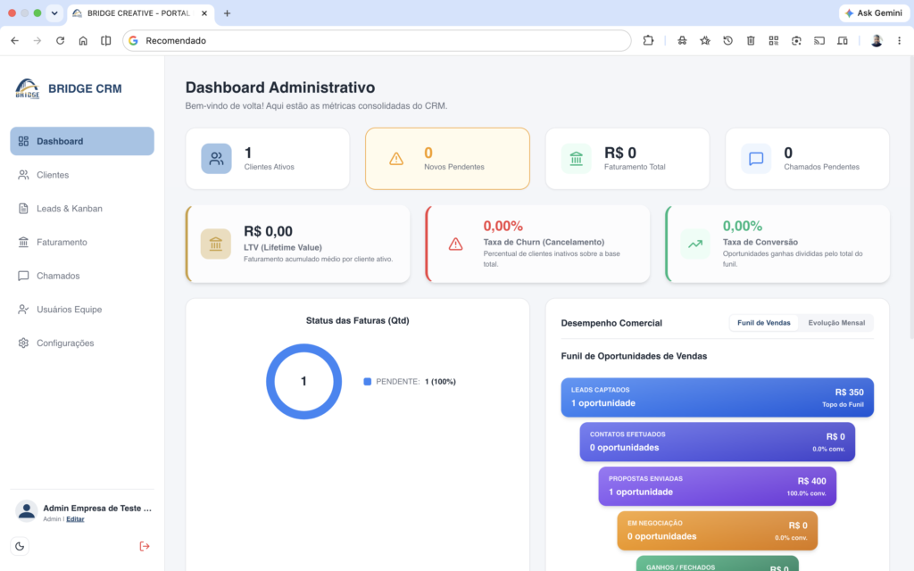Click the incognito-style toolbar icon
The width and height of the screenshot is (914, 571).
click(x=682, y=41)
